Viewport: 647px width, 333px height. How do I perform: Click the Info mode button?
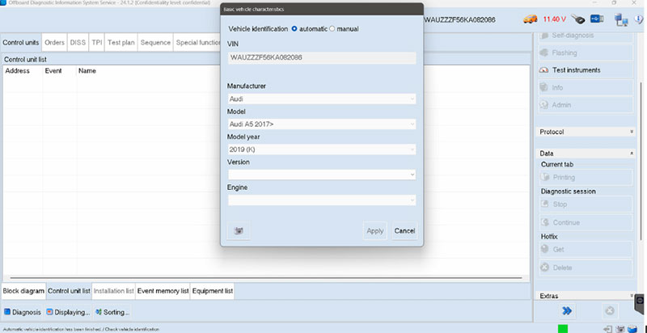tap(585, 87)
